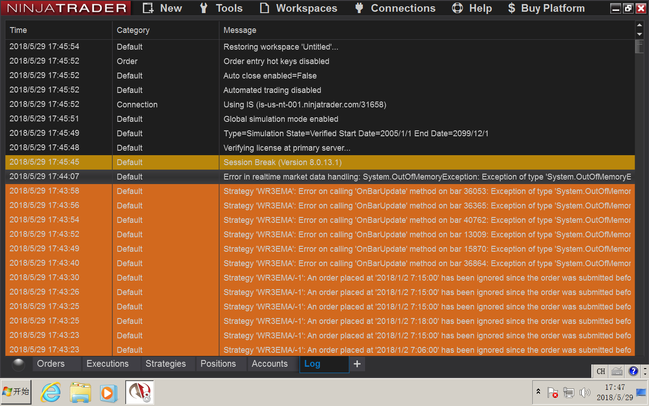649x406 pixels.
Task: Click the log scroll down arrow
Action: tap(640, 34)
